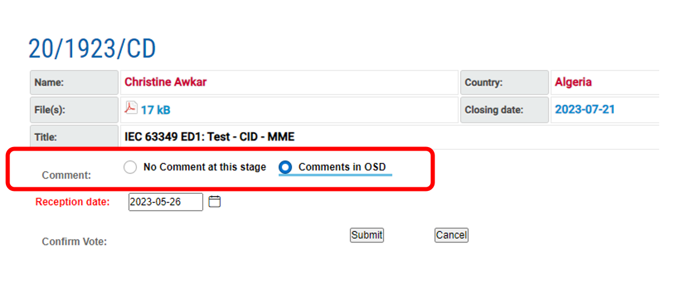
Task: Click the 'Title:' label cell
Action: pyautogui.click(x=74, y=136)
